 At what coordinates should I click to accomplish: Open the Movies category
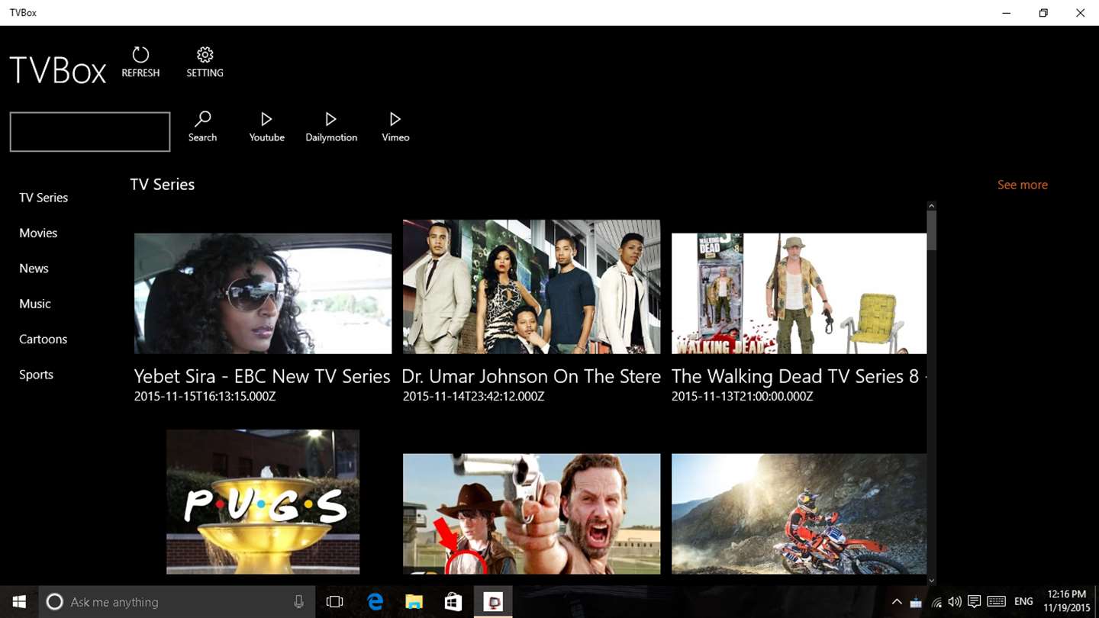38,233
